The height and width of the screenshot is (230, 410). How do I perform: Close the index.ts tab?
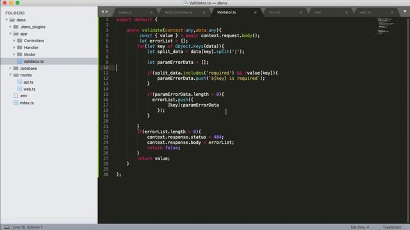click(x=151, y=12)
